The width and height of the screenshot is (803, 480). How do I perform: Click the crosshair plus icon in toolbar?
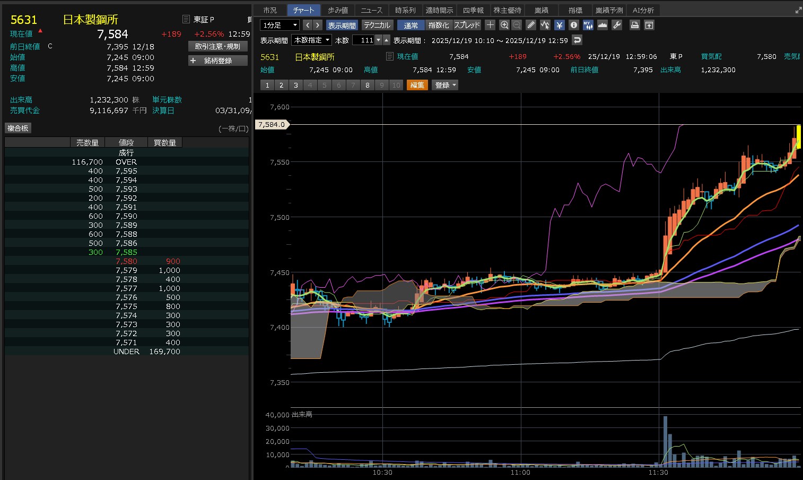click(490, 25)
